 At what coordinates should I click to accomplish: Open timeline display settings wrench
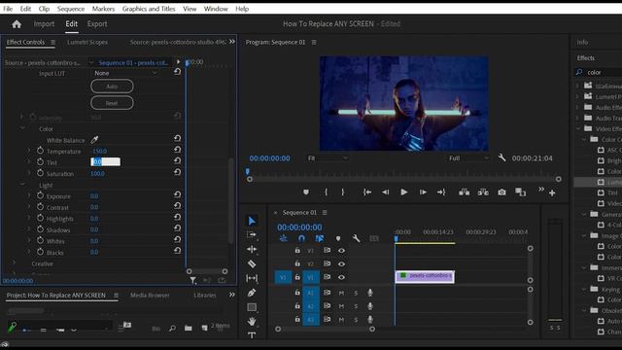coord(357,238)
